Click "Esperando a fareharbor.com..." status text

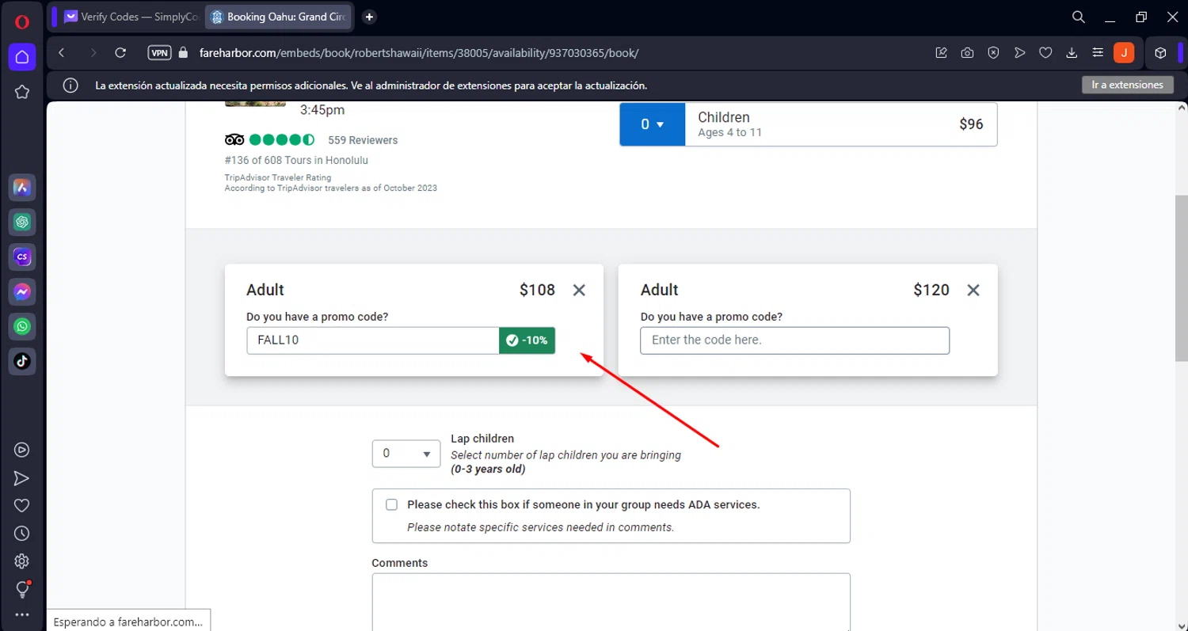(128, 621)
